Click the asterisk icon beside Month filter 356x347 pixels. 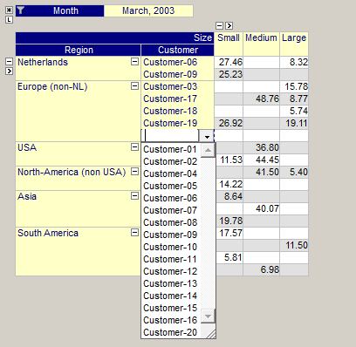(9, 10)
